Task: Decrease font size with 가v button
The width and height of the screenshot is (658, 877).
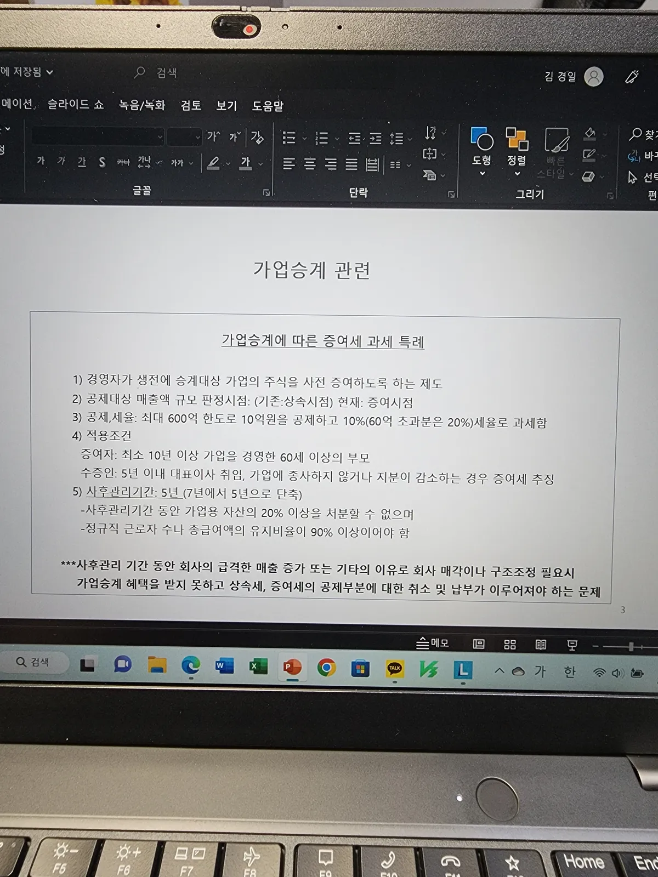Action: pyautogui.click(x=235, y=136)
